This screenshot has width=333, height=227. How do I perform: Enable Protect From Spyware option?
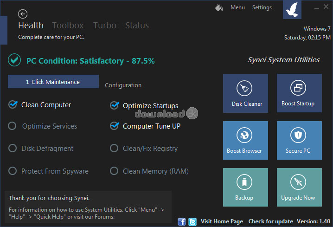13,171
